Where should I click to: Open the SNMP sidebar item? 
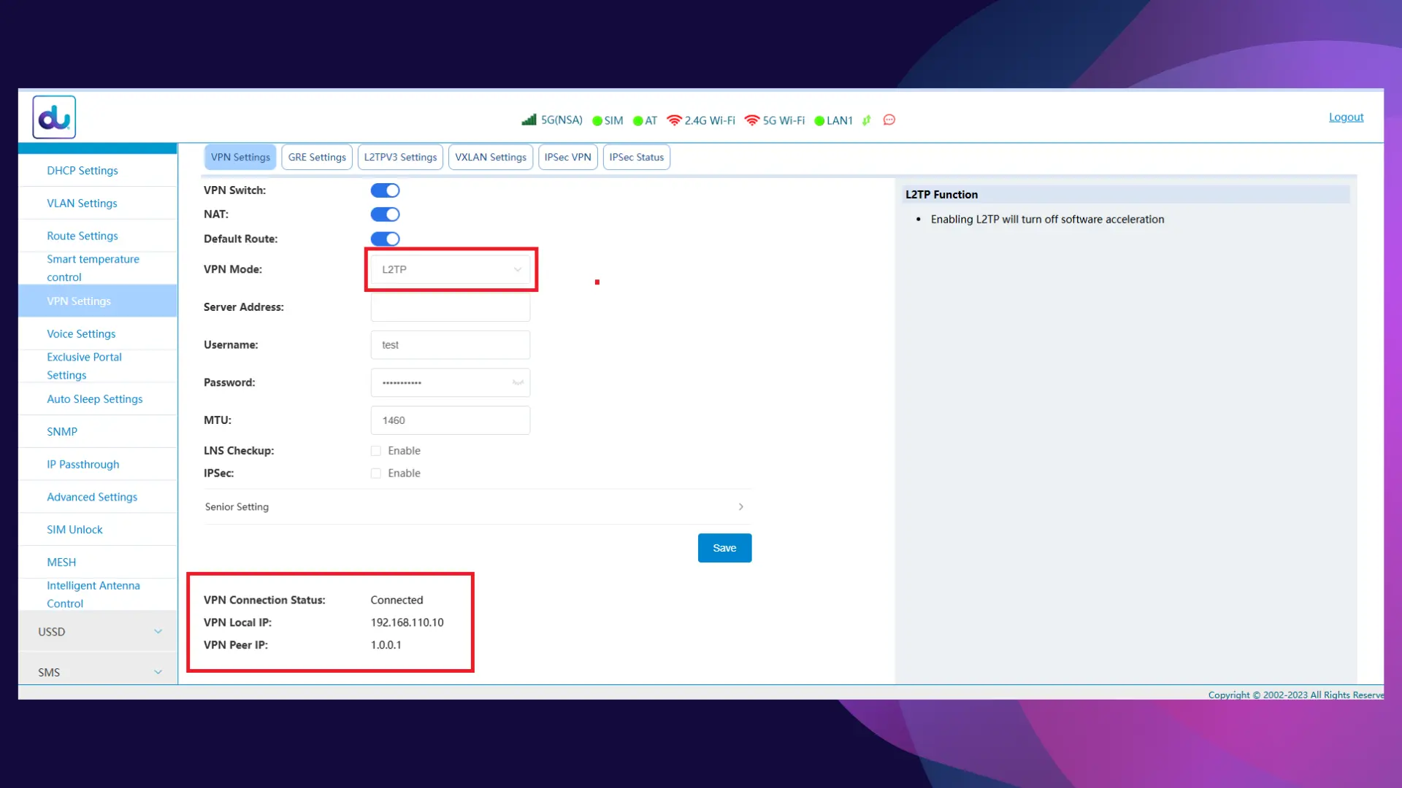pyautogui.click(x=98, y=431)
